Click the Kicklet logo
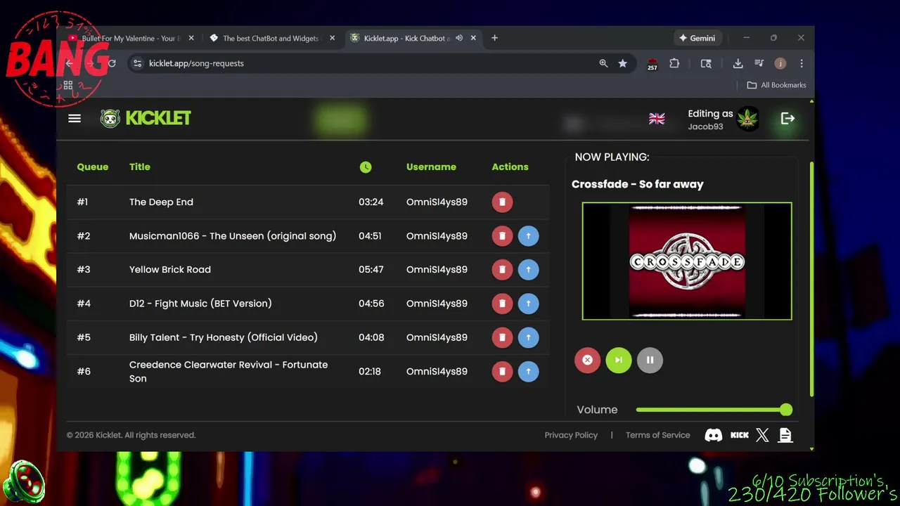Image resolution: width=900 pixels, height=506 pixels. (146, 118)
